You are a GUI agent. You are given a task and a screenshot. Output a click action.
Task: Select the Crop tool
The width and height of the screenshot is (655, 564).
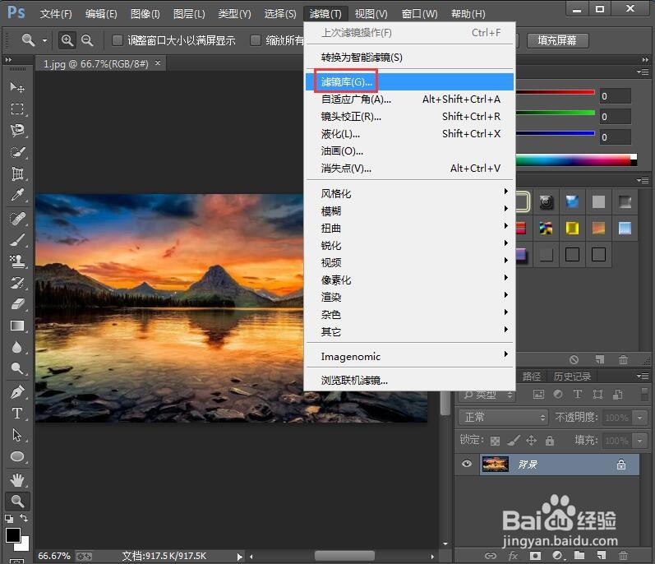(17, 173)
